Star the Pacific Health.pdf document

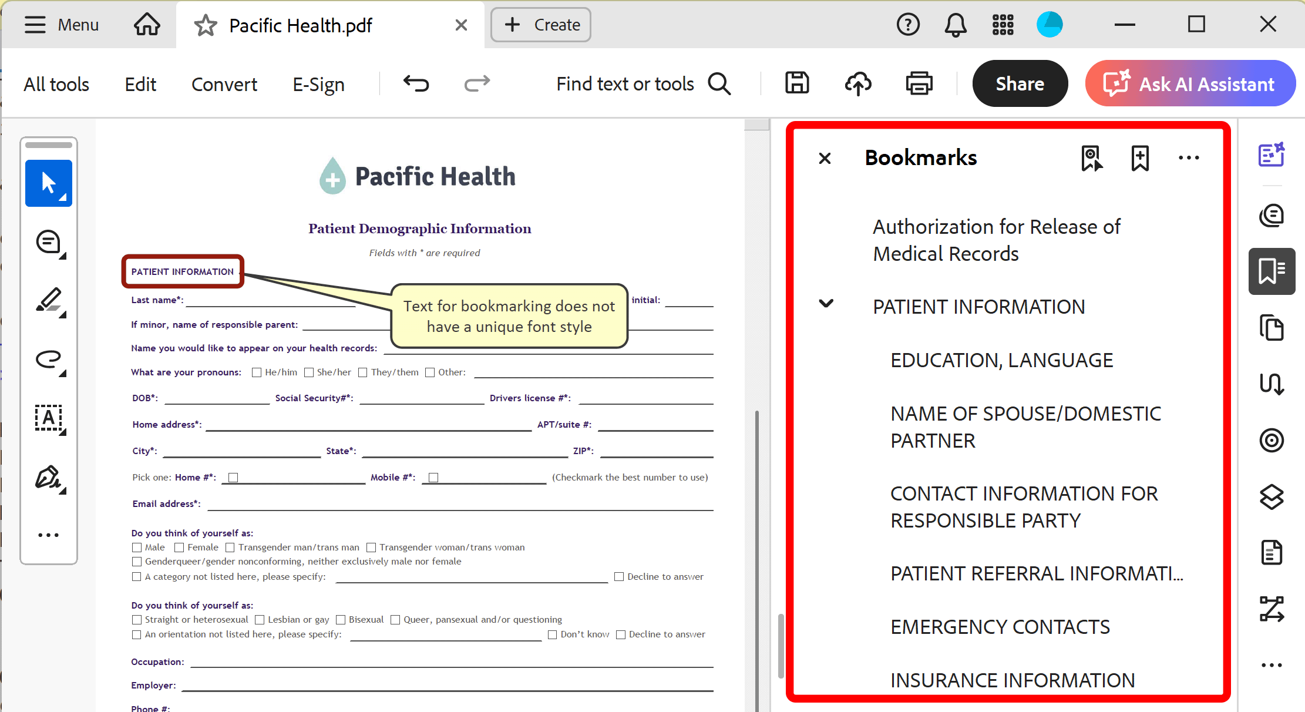click(205, 25)
